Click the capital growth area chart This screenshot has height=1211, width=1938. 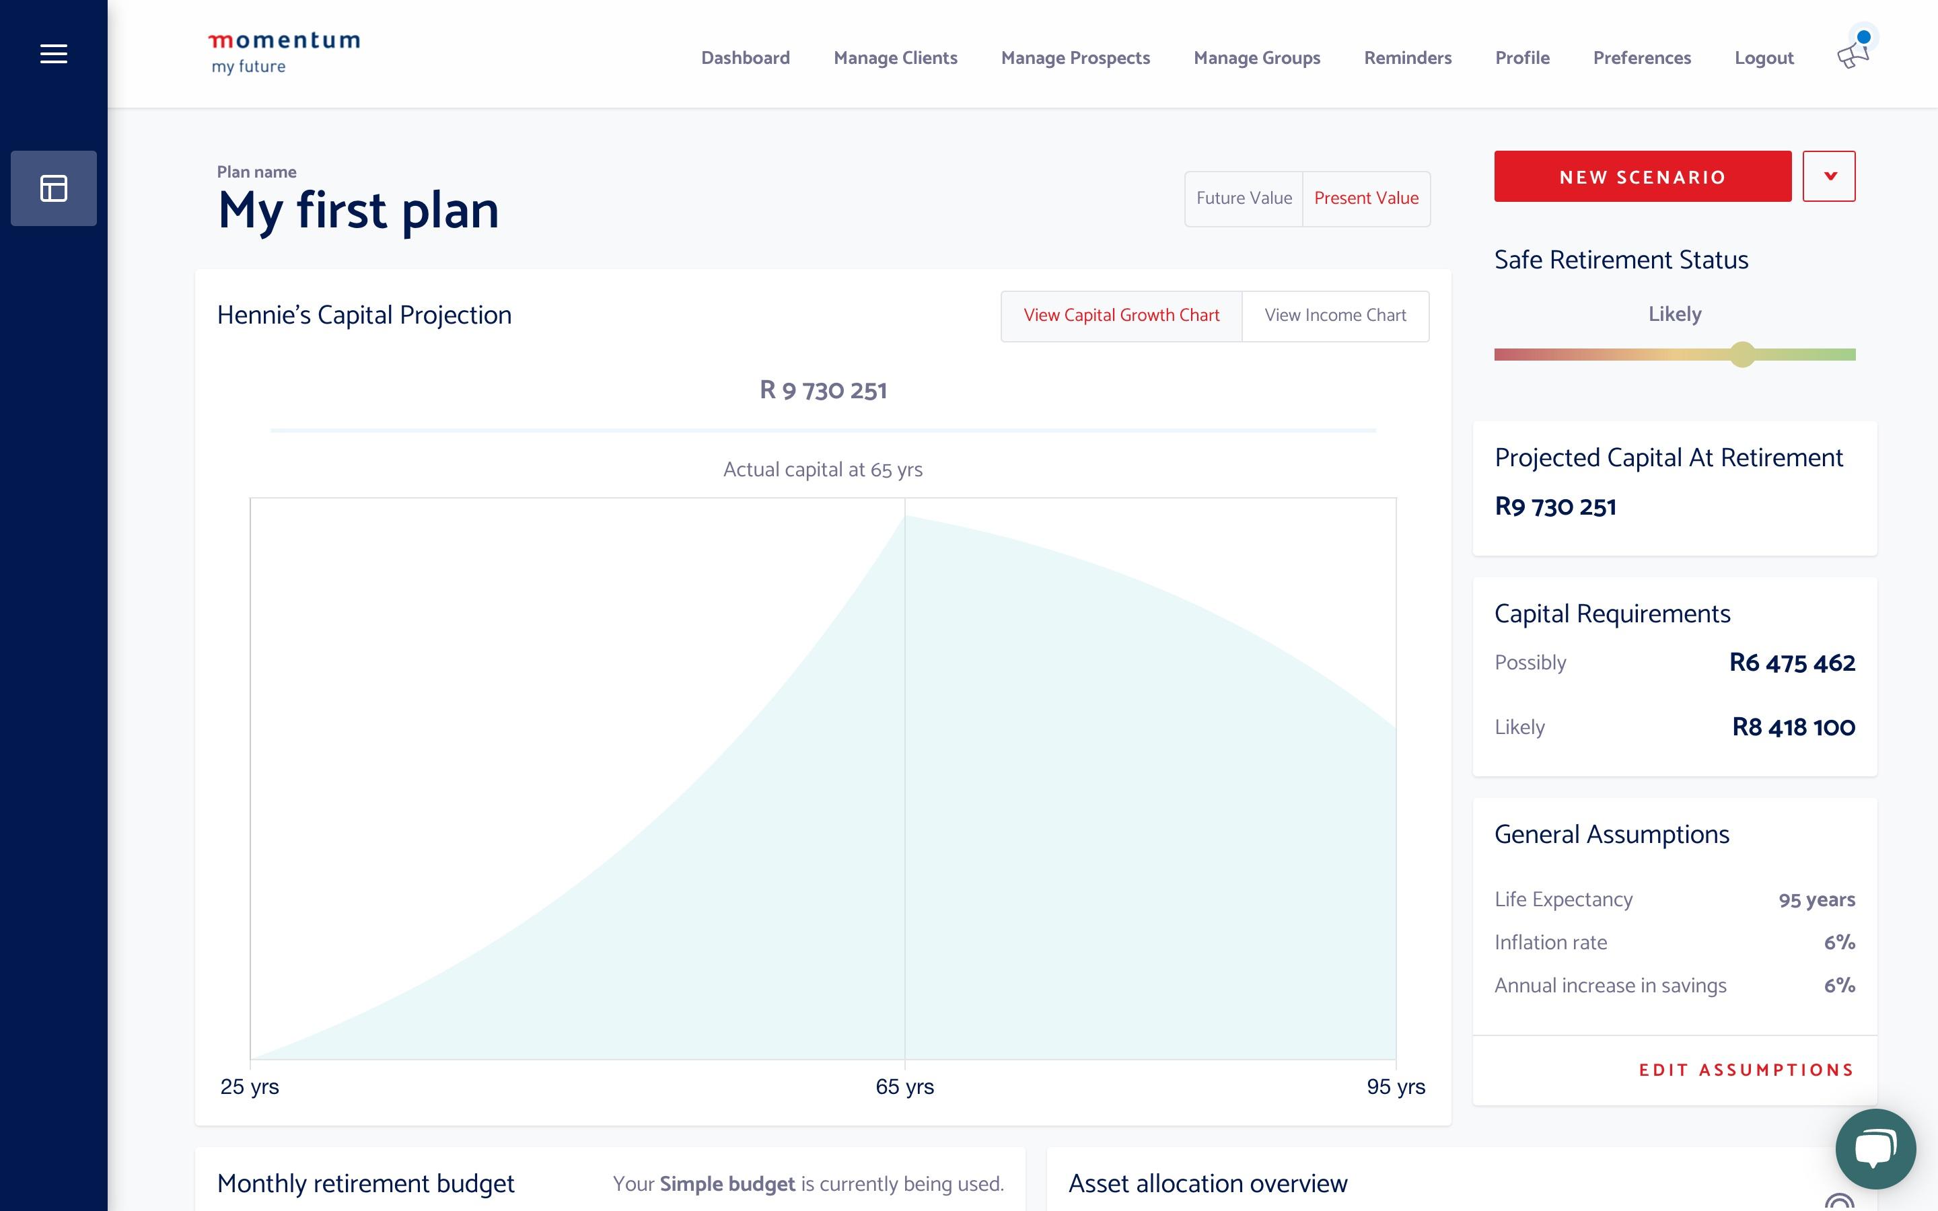(x=823, y=778)
